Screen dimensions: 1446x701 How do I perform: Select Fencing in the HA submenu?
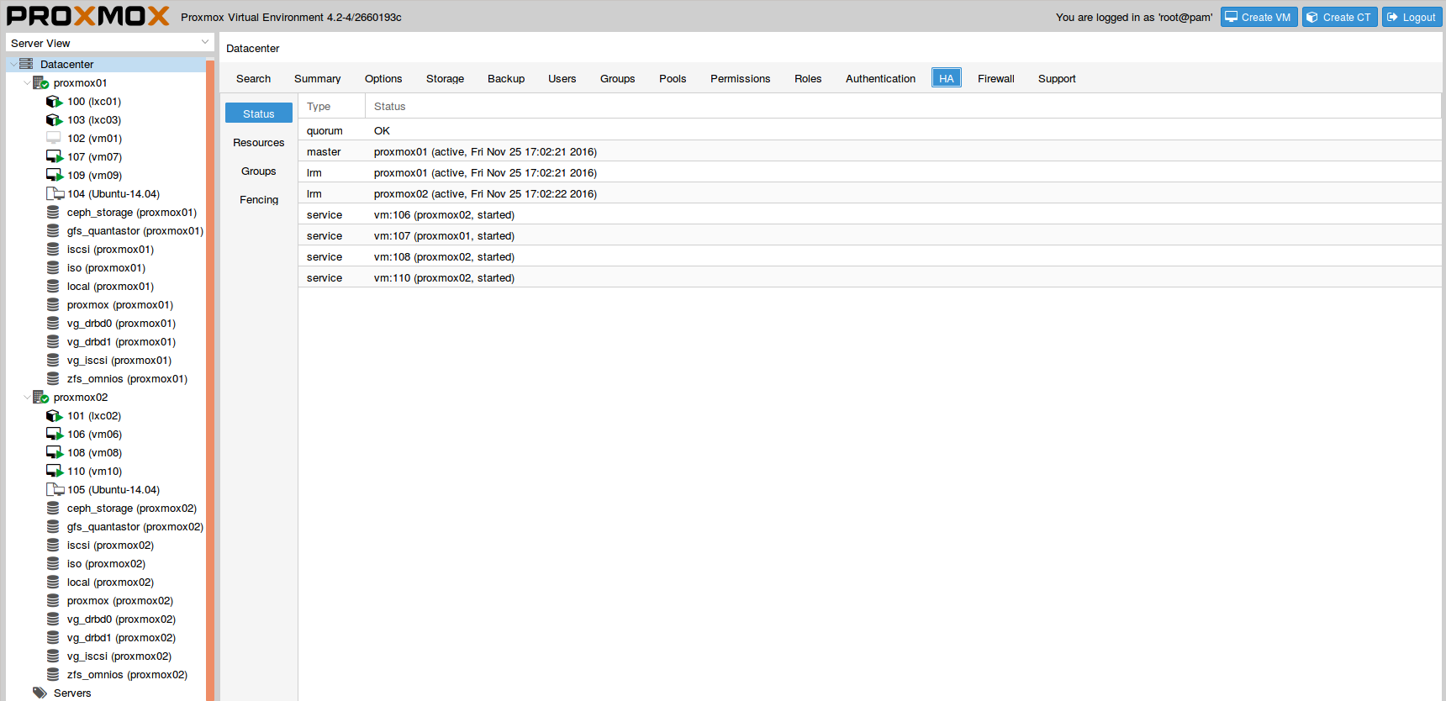point(259,200)
